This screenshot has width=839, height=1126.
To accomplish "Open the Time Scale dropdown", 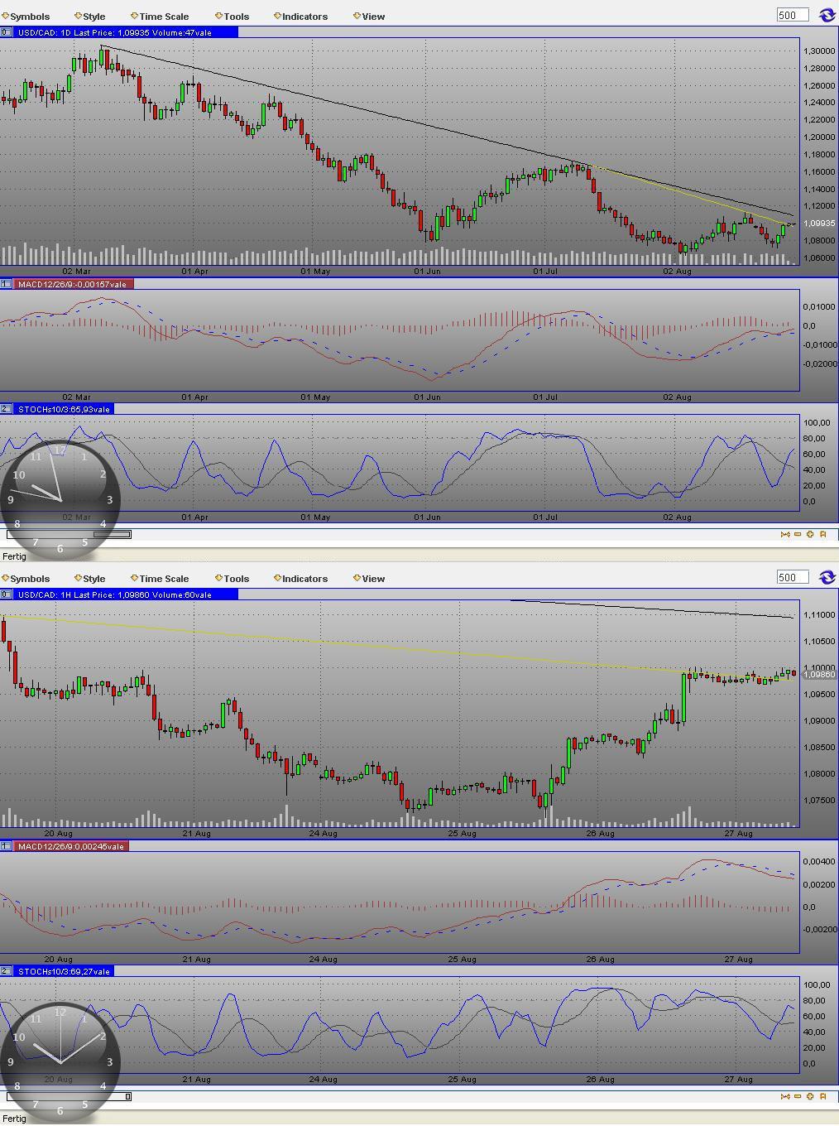I will (162, 16).
